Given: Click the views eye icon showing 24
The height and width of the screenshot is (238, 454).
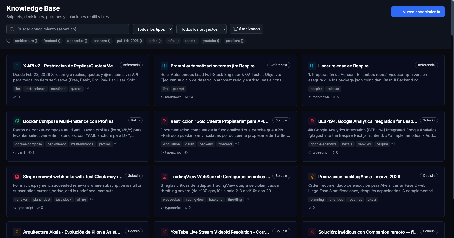Looking at the screenshot, I should coord(186,97).
